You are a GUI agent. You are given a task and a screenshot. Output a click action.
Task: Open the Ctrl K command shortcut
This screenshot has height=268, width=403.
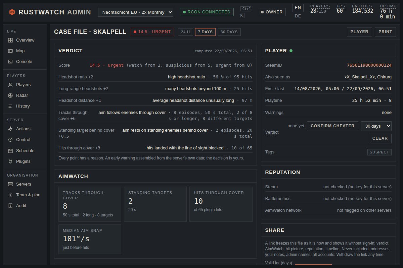click(247, 12)
